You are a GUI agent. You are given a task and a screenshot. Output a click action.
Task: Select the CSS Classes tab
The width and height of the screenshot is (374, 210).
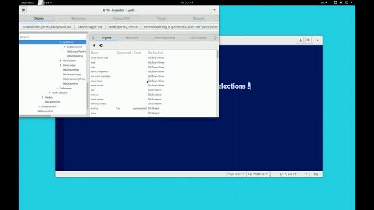[198, 38]
